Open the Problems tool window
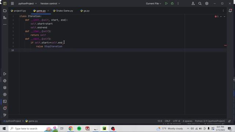This screenshot has height=132, width=235. click(5, 108)
